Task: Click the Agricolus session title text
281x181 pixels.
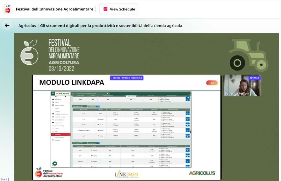Action: (100, 26)
